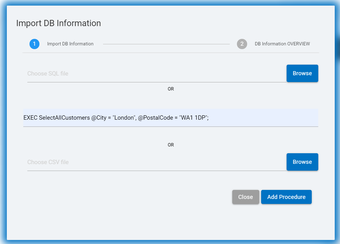Screen dimensions: 340x244
Task: Click the step 1 number circle
Action: point(34,44)
